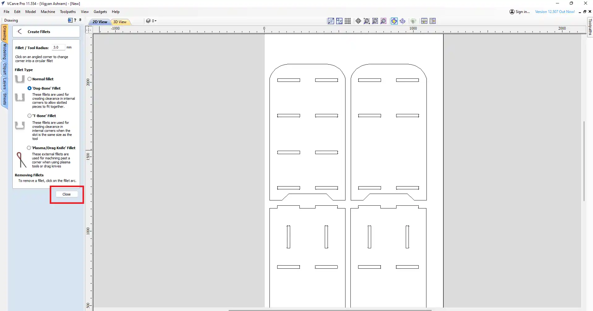Click the Fillet / Tool Radius field
Screen dimensions: 593x311
59,47
